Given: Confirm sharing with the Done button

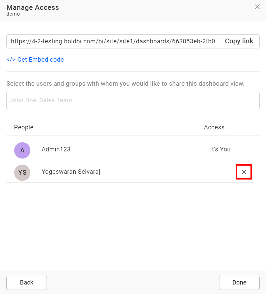Looking at the screenshot, I should pos(239,282).
